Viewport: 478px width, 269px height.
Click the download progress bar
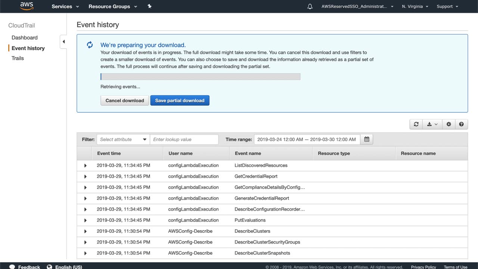click(200, 77)
